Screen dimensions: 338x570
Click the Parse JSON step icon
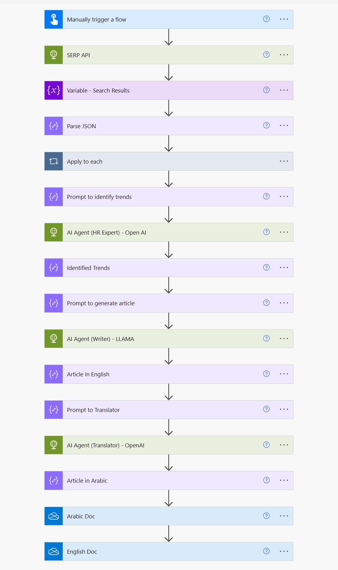tap(54, 126)
